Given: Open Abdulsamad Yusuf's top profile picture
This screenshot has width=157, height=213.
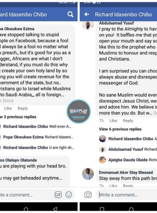Looking at the screenshot, I should coord(88,25).
